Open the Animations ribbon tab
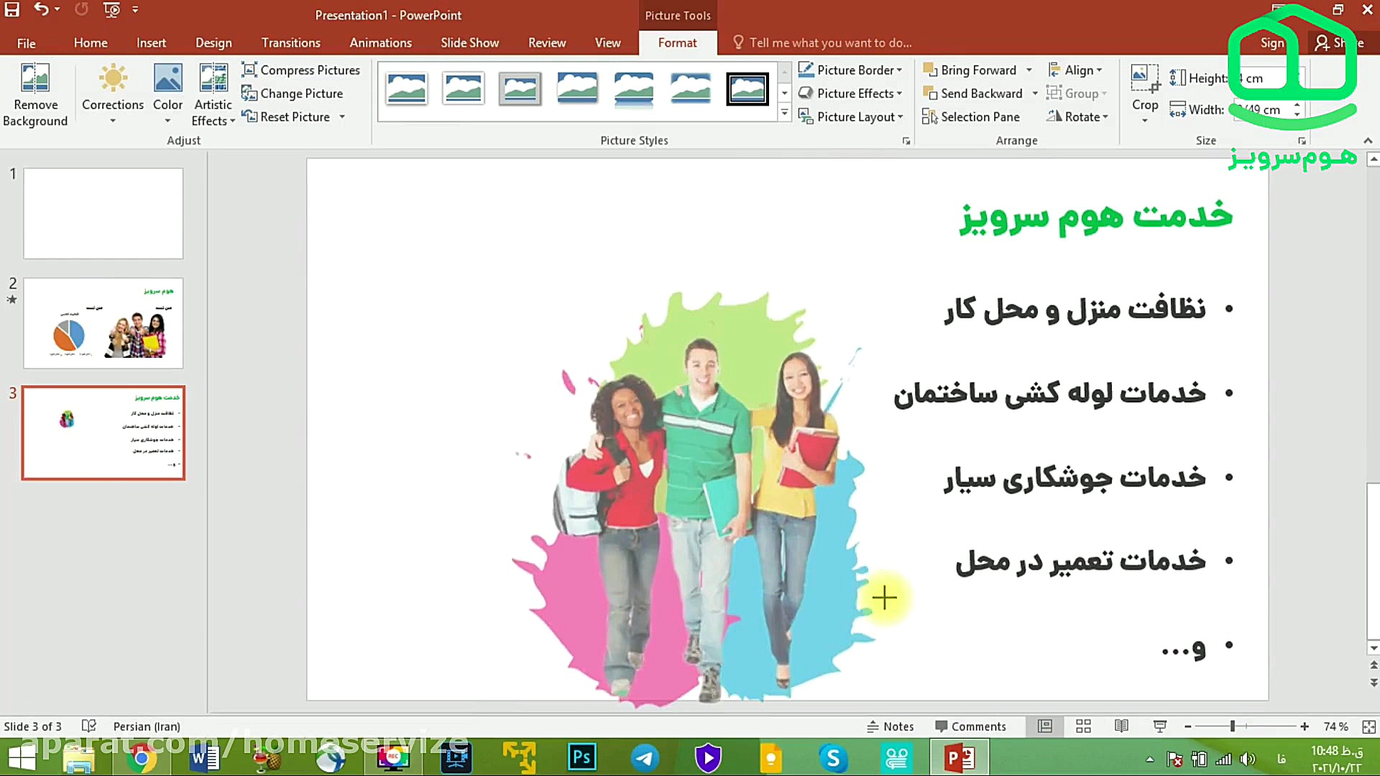Viewport: 1380px width, 776px height. point(380,42)
